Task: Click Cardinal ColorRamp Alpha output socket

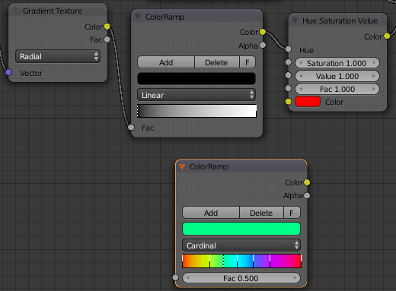Action: 307,195
